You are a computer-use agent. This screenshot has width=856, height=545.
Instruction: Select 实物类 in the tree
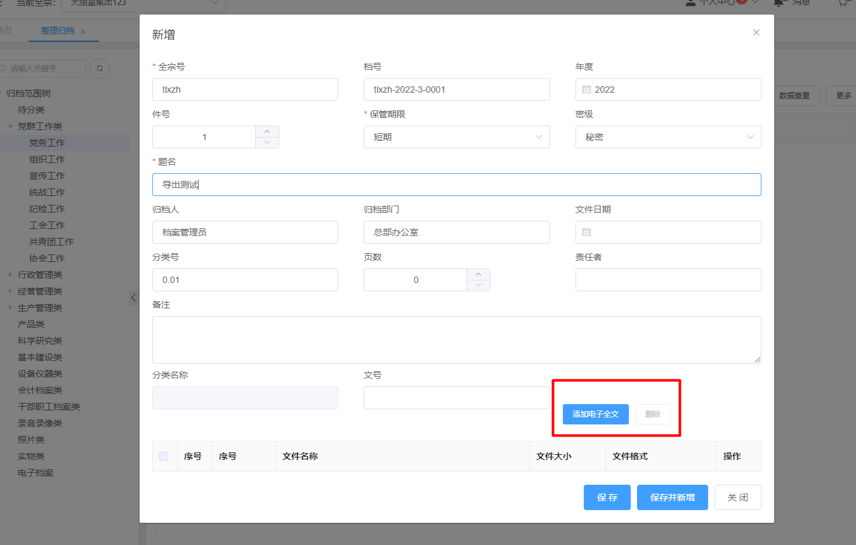31,456
